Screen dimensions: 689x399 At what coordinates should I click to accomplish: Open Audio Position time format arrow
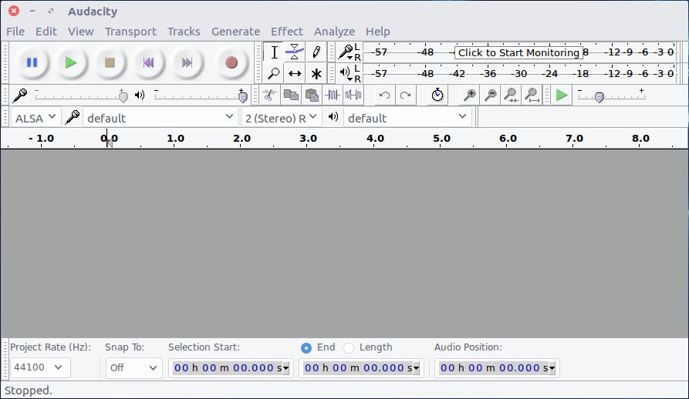[x=552, y=368]
